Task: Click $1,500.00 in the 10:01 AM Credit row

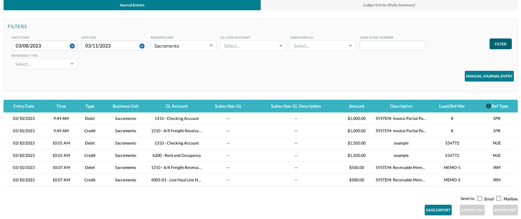Action: tap(357, 156)
